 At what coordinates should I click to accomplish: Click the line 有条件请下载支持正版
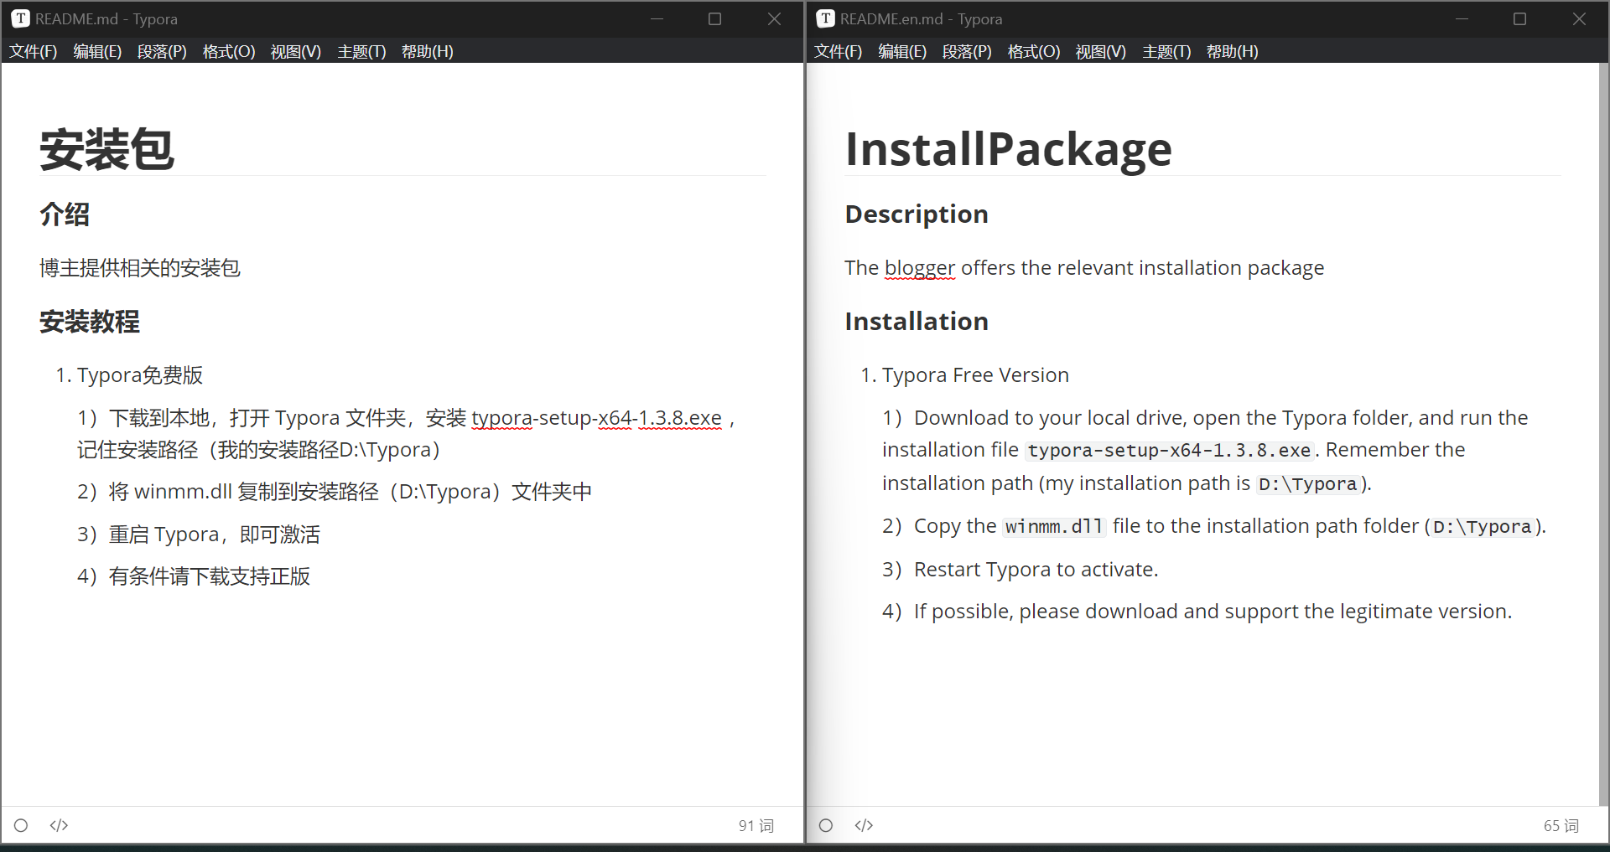click(194, 576)
